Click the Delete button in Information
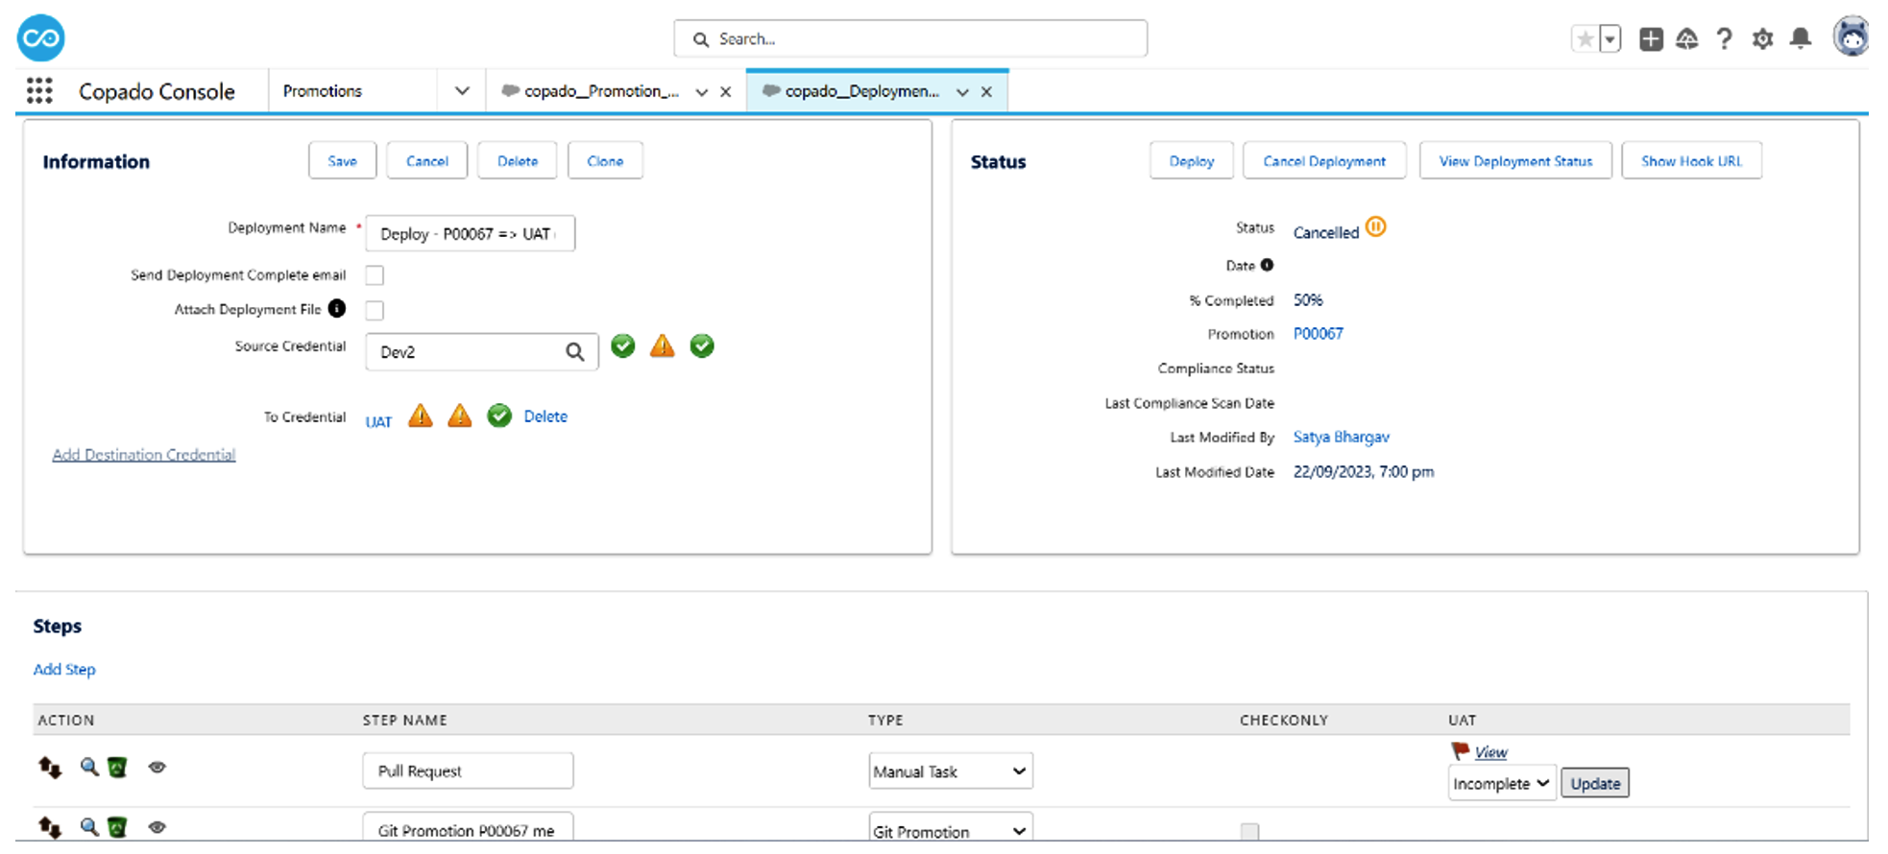Image resolution: width=1888 pixels, height=854 pixels. [x=518, y=160]
